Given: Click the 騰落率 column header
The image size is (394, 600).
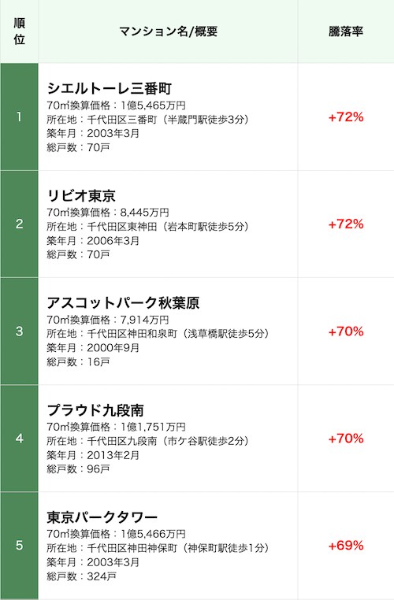Looking at the screenshot, I should [346, 31].
